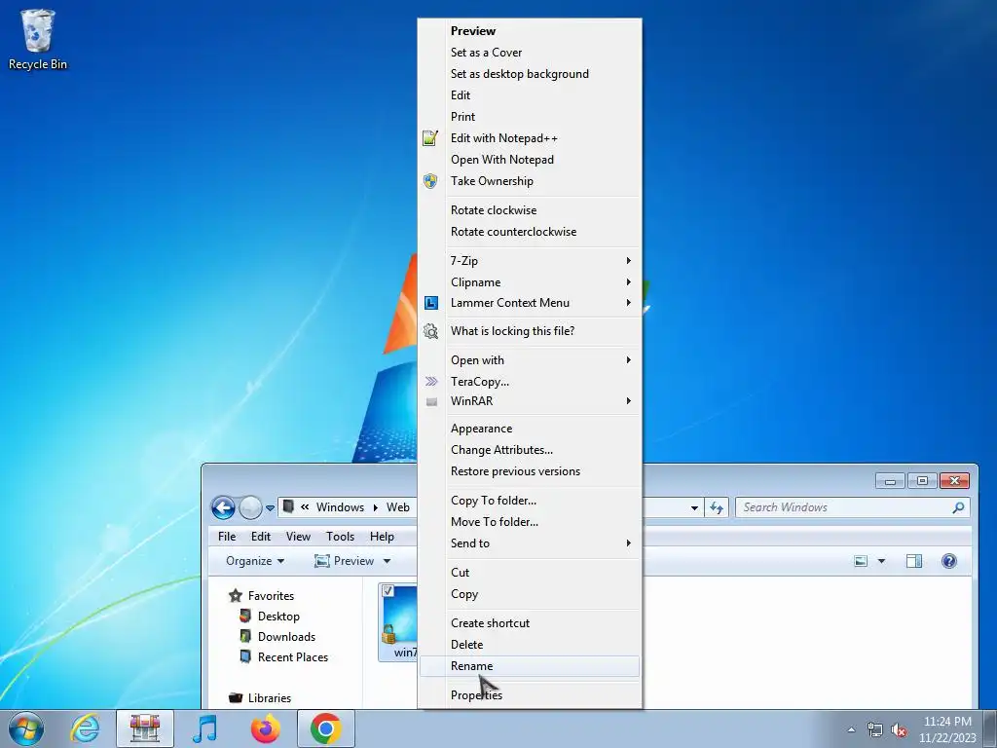The image size is (997, 748).
Task: Open the Tools menu in Explorer
Action: click(340, 537)
